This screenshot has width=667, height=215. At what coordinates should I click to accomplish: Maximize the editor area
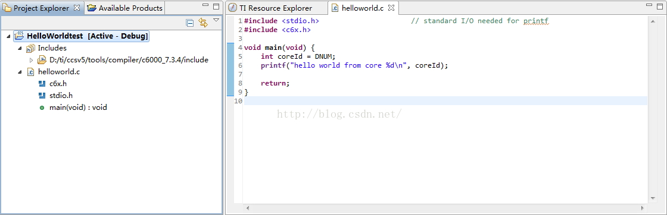pyautogui.click(x=659, y=6)
